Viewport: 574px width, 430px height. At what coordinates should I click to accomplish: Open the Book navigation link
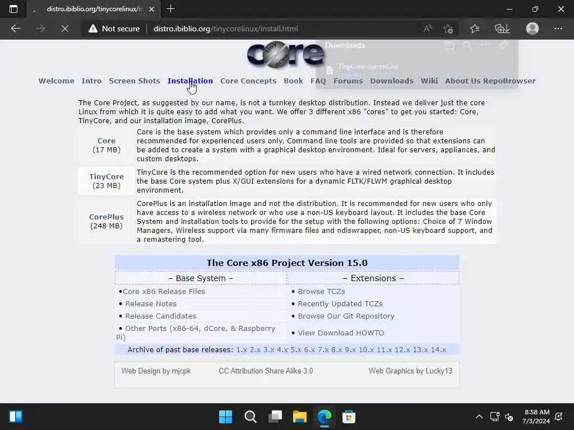pos(293,81)
